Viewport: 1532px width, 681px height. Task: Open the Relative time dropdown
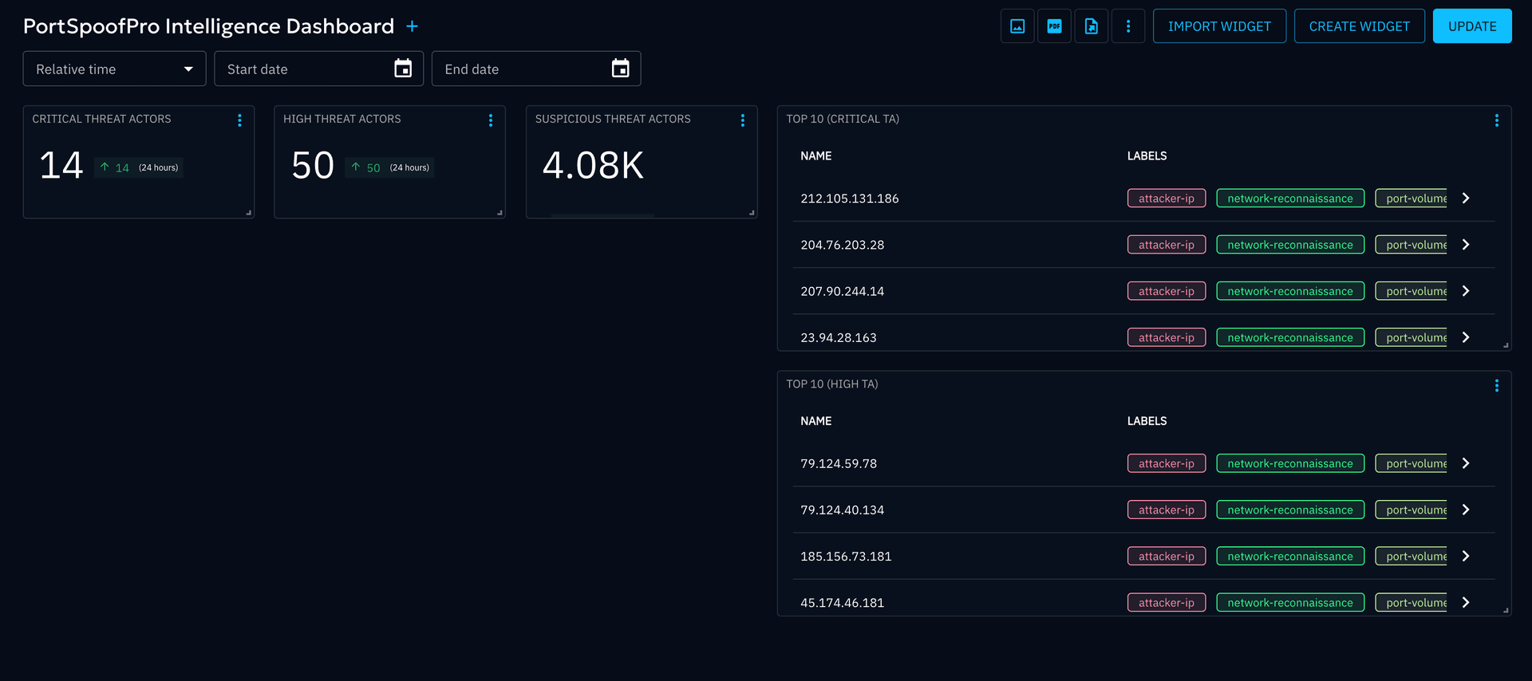pos(114,69)
